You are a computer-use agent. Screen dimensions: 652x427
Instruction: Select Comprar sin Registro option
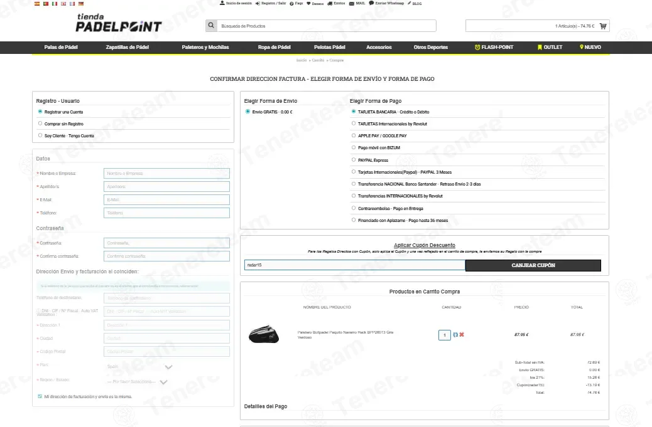point(40,124)
